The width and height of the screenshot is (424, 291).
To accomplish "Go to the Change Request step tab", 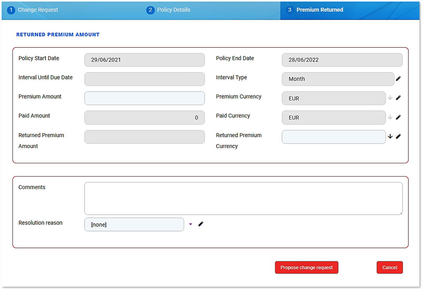I will [38, 10].
